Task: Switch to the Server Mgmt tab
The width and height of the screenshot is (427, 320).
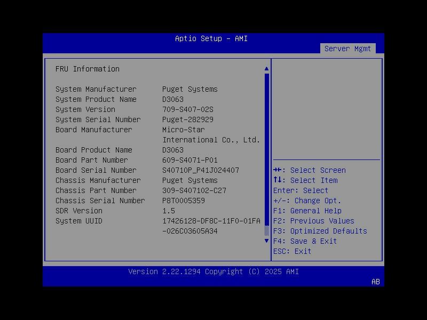Action: pyautogui.click(x=348, y=48)
